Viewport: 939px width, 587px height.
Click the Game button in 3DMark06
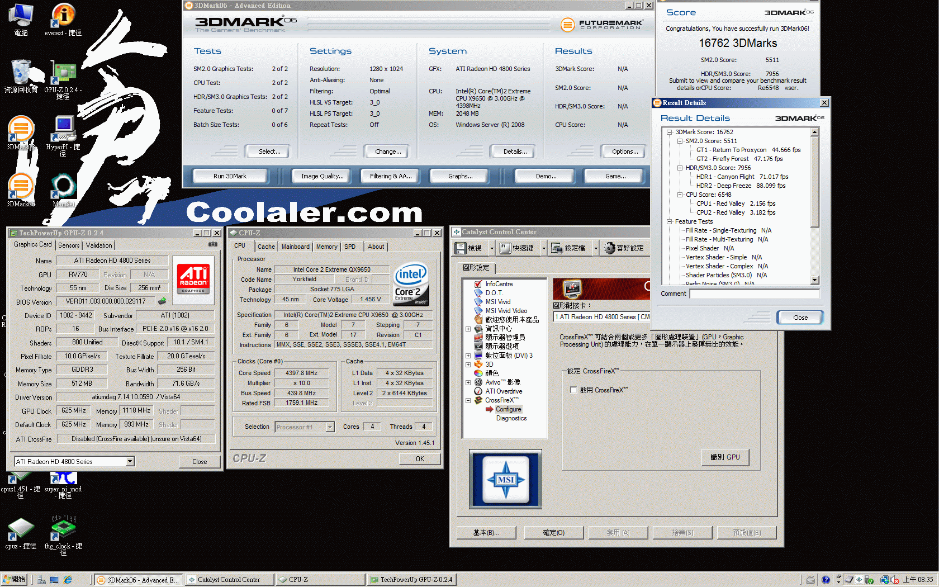[615, 176]
